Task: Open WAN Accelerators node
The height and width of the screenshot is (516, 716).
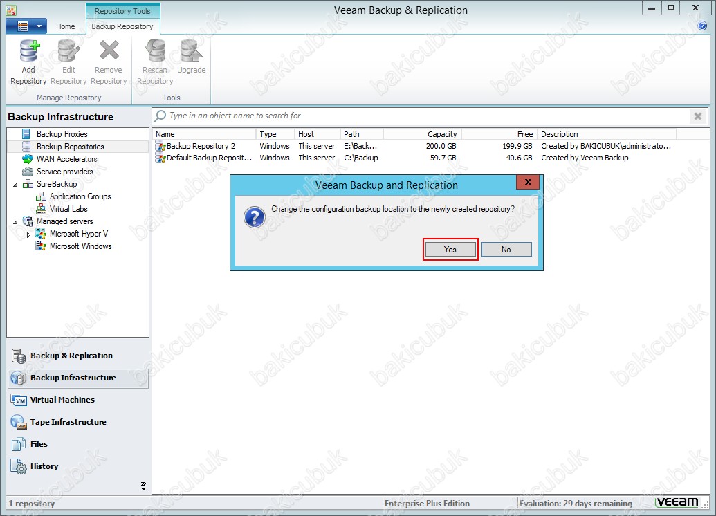Action: [x=66, y=159]
